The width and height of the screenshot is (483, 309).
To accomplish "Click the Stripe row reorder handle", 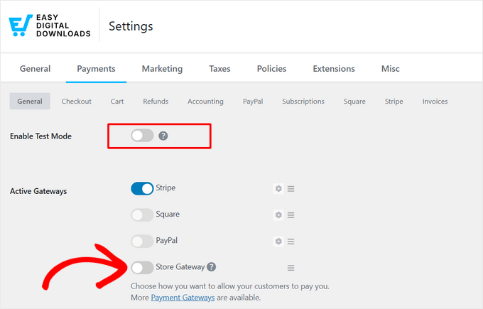I will coord(291,189).
